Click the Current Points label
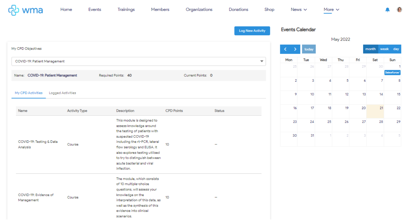 tap(195, 75)
